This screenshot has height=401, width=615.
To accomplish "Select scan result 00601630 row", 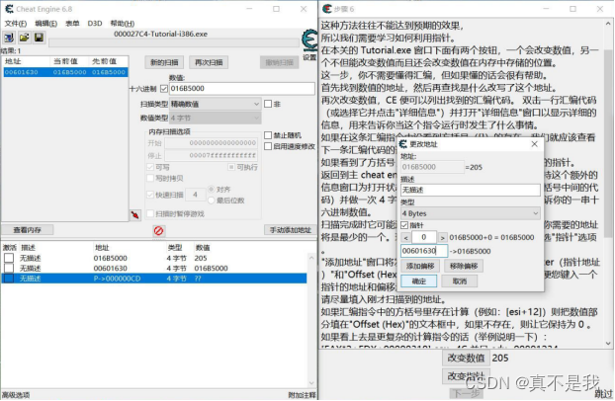I will pyautogui.click(x=65, y=72).
